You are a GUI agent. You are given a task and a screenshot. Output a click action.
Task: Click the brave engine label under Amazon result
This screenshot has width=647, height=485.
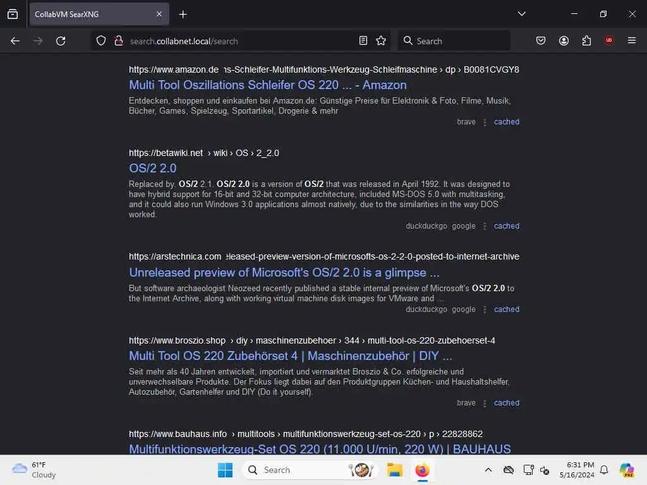pos(466,122)
